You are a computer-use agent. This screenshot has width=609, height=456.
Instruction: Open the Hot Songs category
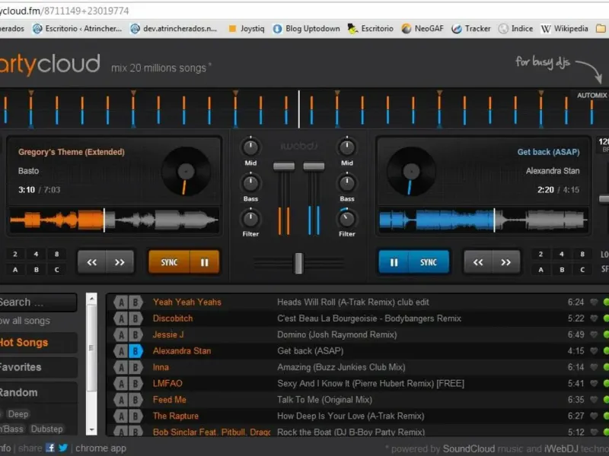37,343
